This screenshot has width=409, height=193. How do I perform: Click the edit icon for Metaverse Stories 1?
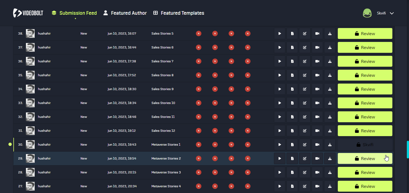click(x=305, y=145)
